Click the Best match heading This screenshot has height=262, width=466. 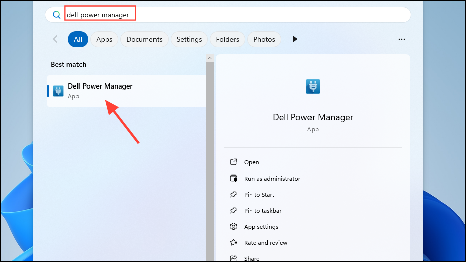coord(68,64)
